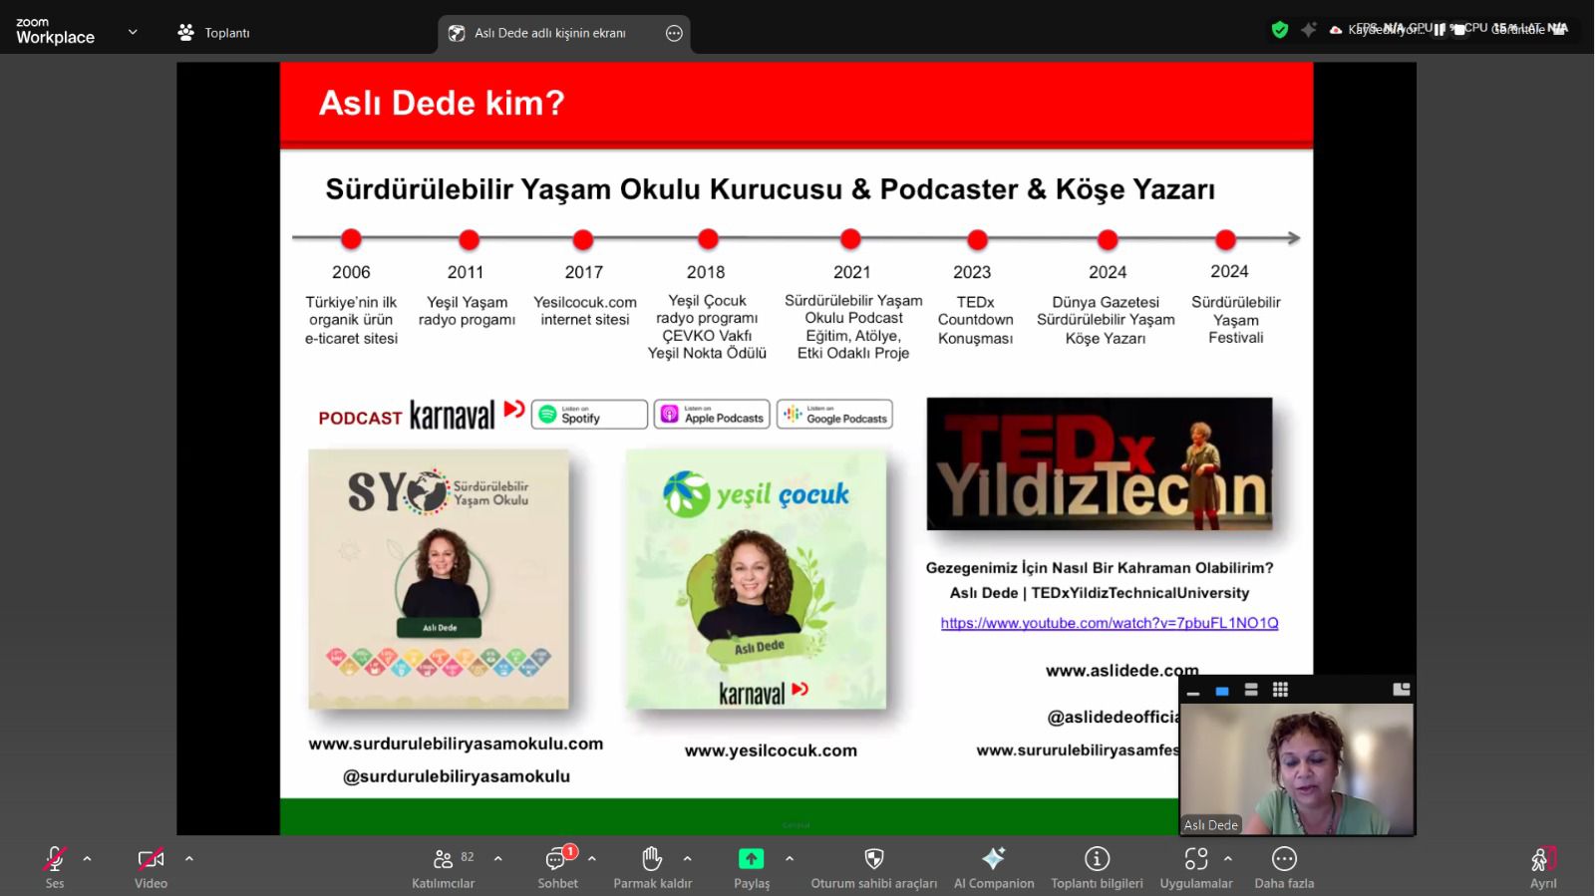Click www.surdurulebiliryasamokulu.com text
Screen dimensions: 1595x896
(456, 744)
